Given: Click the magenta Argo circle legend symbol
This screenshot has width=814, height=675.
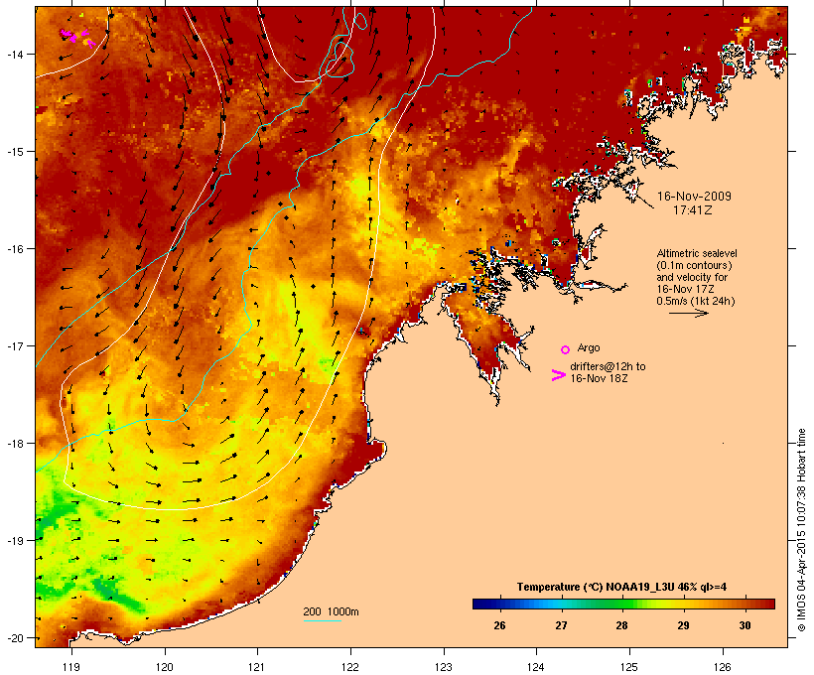Looking at the screenshot, I should point(566,350).
